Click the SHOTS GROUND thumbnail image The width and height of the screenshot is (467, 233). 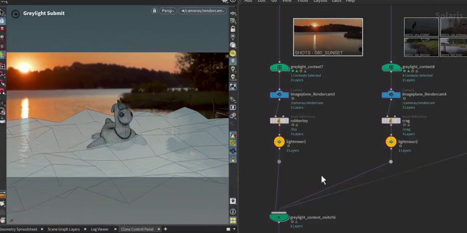click(x=421, y=47)
